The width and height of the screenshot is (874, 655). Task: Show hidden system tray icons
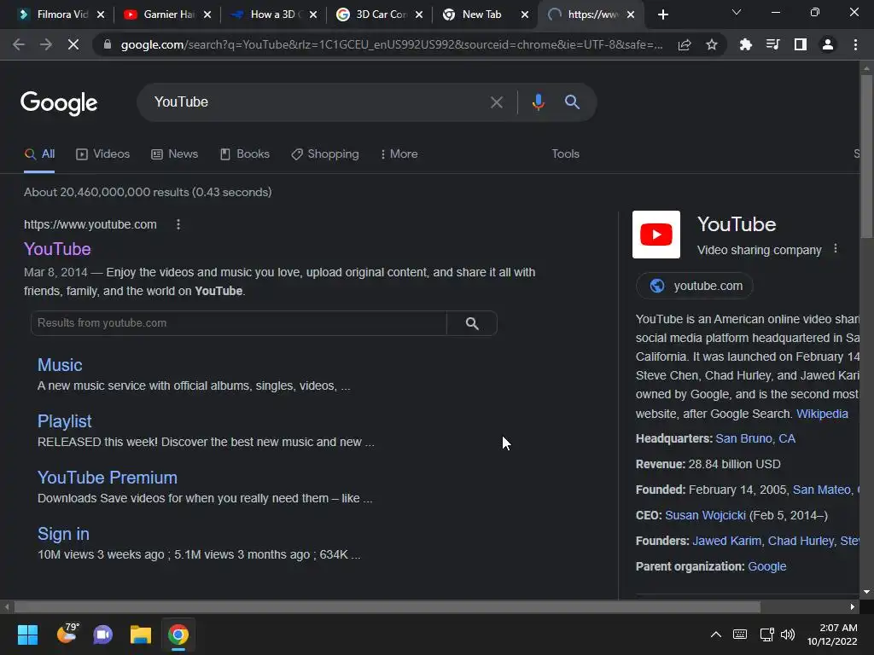pos(716,635)
